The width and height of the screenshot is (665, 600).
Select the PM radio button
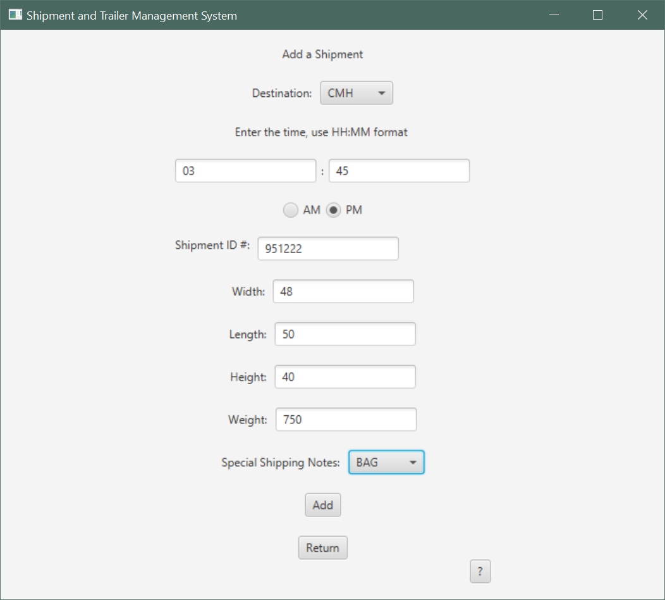pyautogui.click(x=334, y=209)
